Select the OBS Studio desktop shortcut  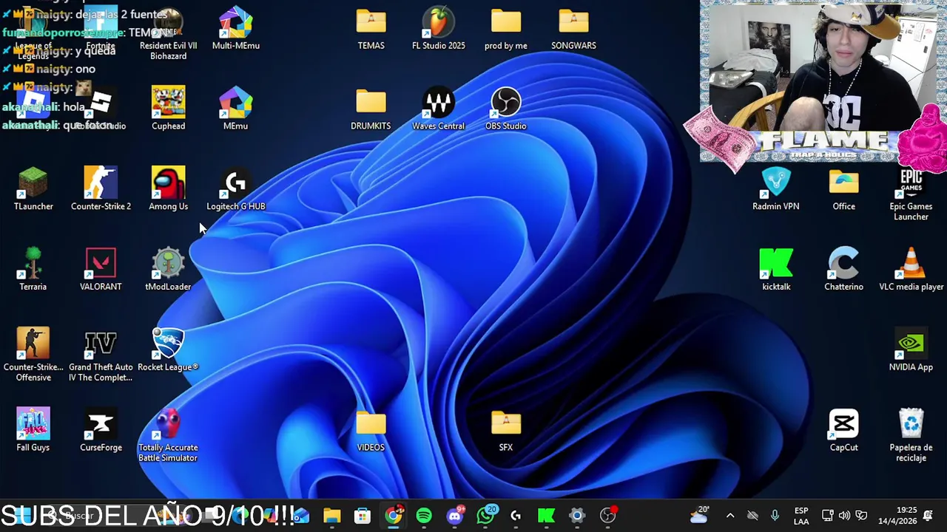[506, 109]
